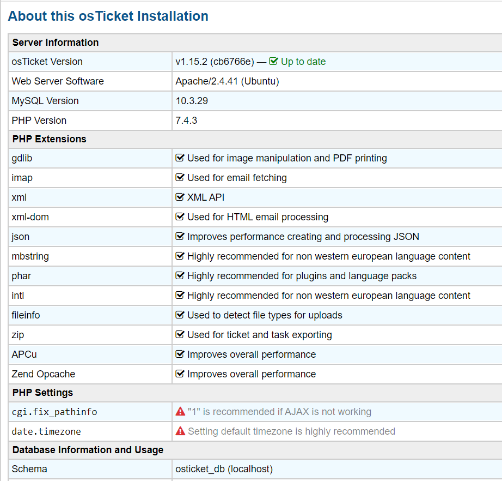Click the APCu extension name

24,354
